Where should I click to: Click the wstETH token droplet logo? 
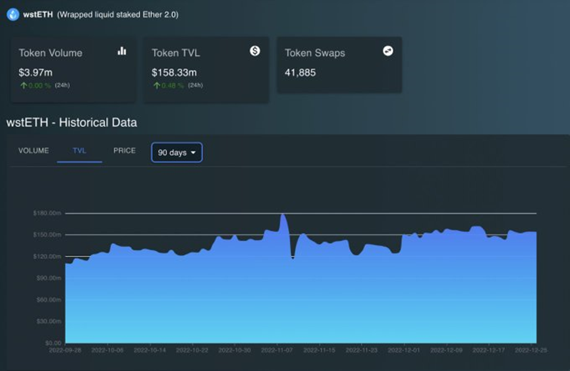13,14
